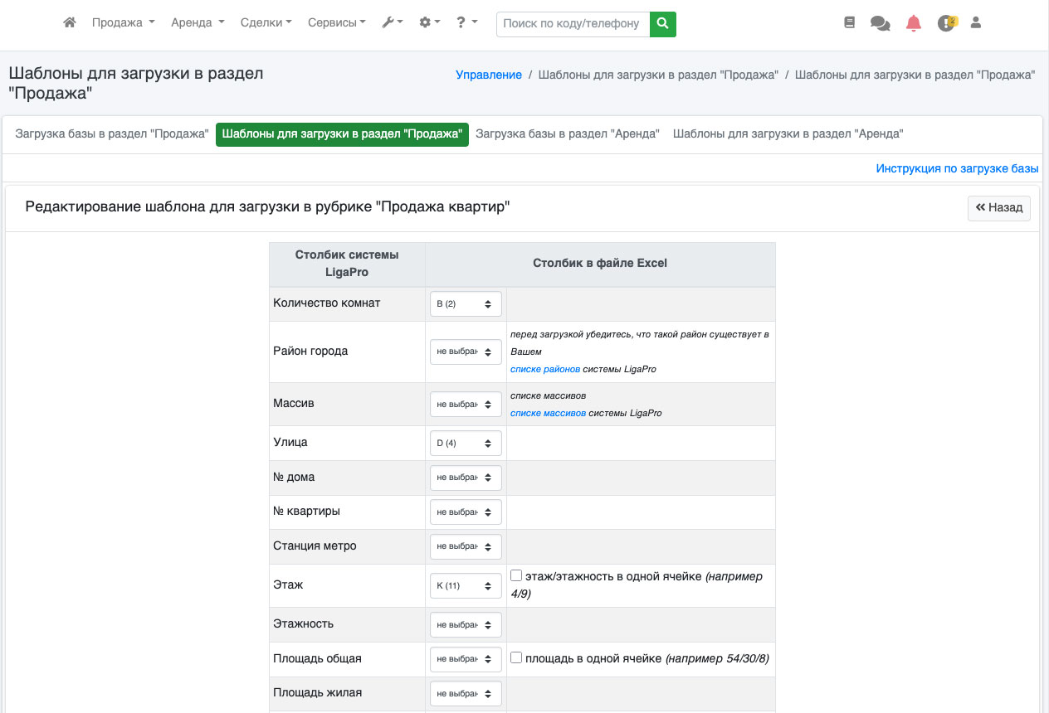Viewport: 1049px width, 713px height.
Task: Open the question mark help menu
Action: [x=466, y=23]
